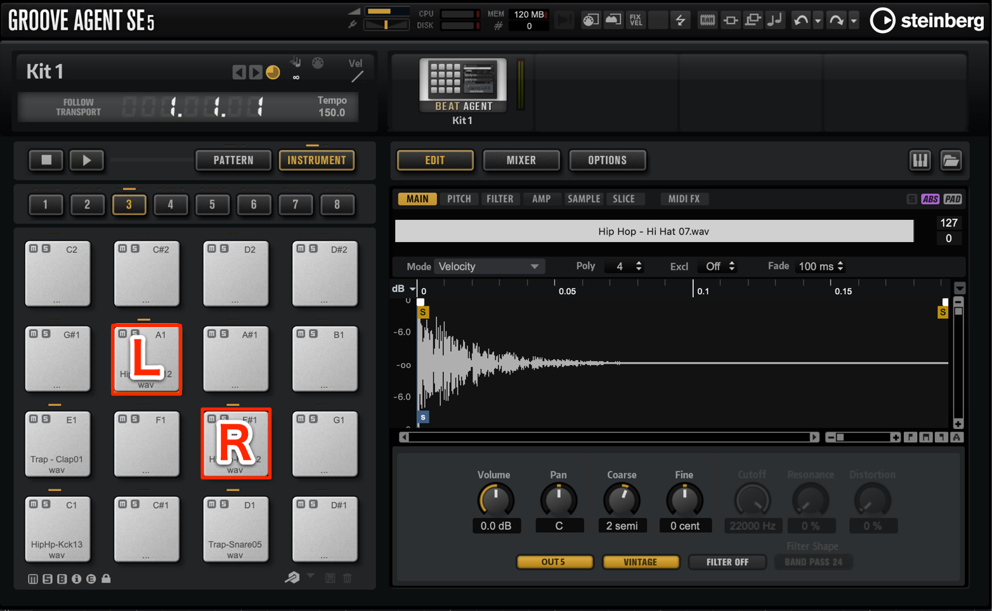The height and width of the screenshot is (611, 992).
Task: Click the Pan knob
Action: (x=558, y=500)
